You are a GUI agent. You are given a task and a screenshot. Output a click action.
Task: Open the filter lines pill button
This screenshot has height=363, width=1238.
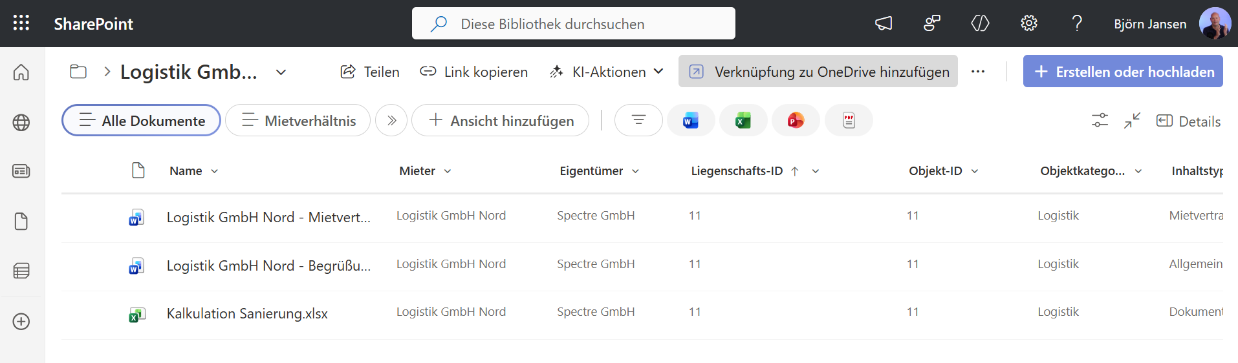click(638, 120)
